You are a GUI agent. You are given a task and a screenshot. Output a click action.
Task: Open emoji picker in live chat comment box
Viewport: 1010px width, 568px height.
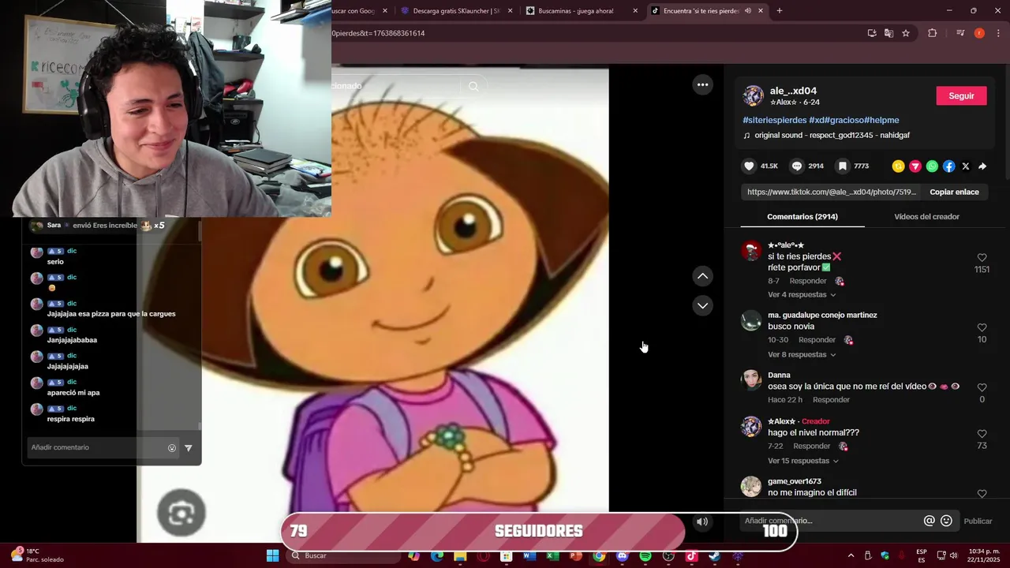coord(172,448)
